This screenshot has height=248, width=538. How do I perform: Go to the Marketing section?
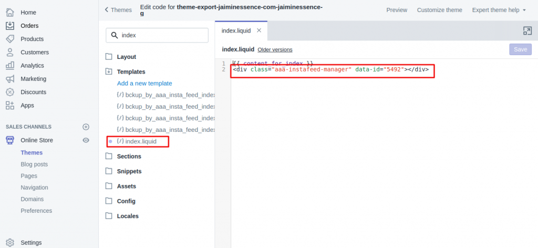(33, 79)
